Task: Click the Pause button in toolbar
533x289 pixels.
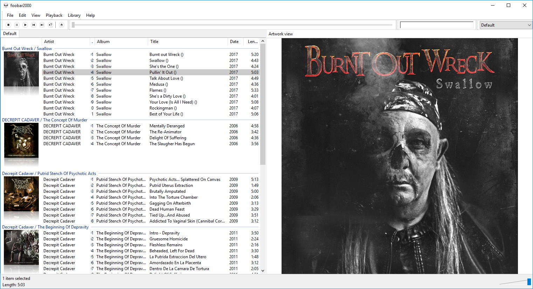Action: [x=17, y=25]
